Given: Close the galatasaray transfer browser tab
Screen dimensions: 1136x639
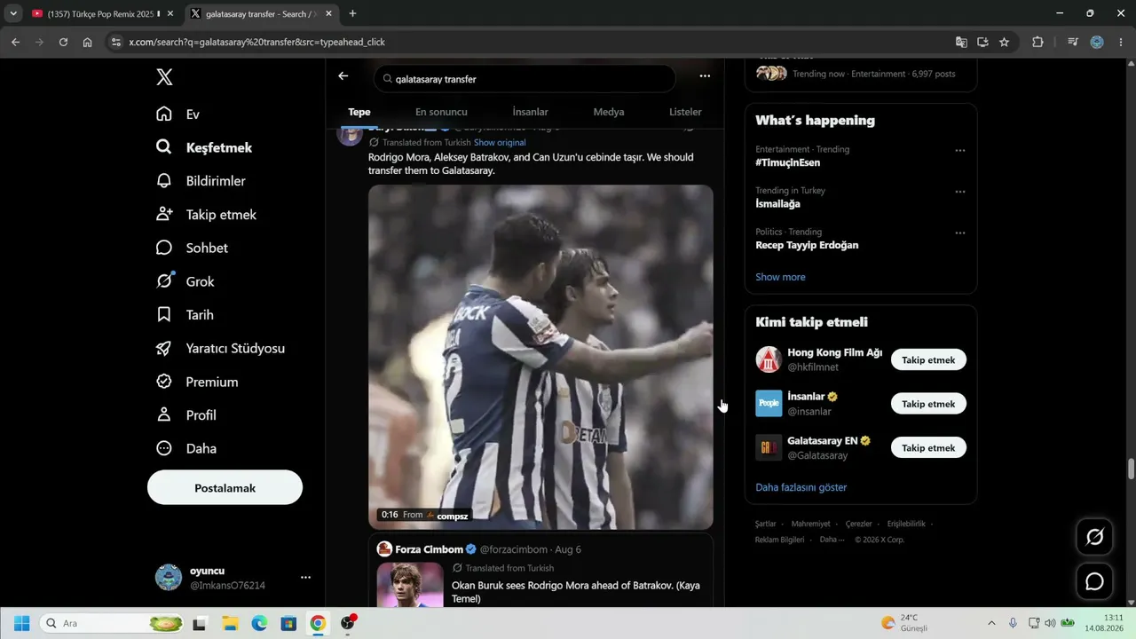Looking at the screenshot, I should click(327, 14).
